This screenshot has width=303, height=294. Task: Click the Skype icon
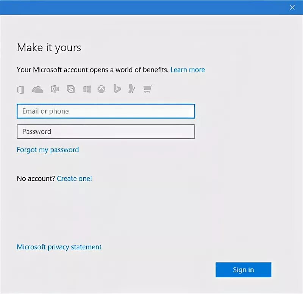[x=71, y=89]
